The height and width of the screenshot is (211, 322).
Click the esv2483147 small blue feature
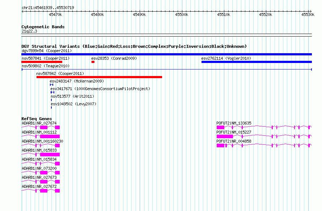point(51,85)
